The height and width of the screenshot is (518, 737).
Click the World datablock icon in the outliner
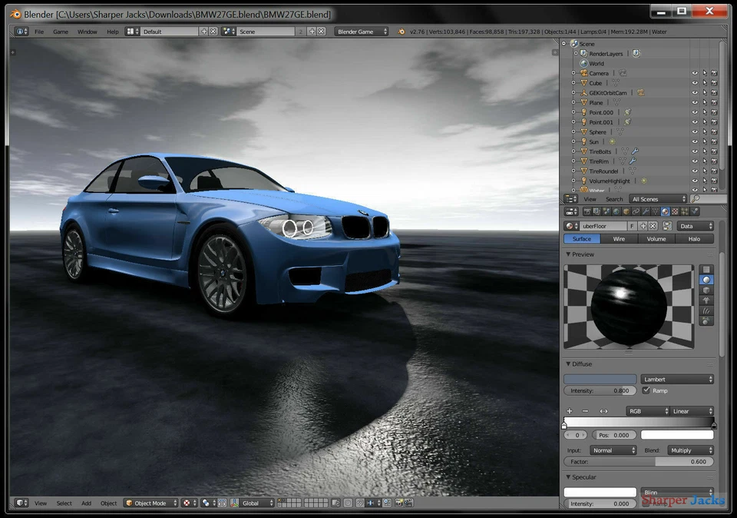583,64
